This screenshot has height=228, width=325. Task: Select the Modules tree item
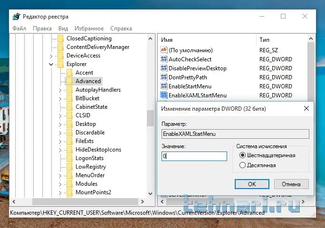[x=86, y=184]
